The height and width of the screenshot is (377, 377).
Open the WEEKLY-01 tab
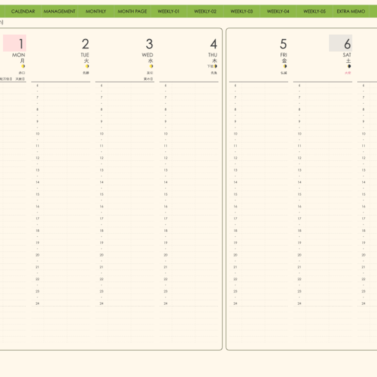[168, 11]
